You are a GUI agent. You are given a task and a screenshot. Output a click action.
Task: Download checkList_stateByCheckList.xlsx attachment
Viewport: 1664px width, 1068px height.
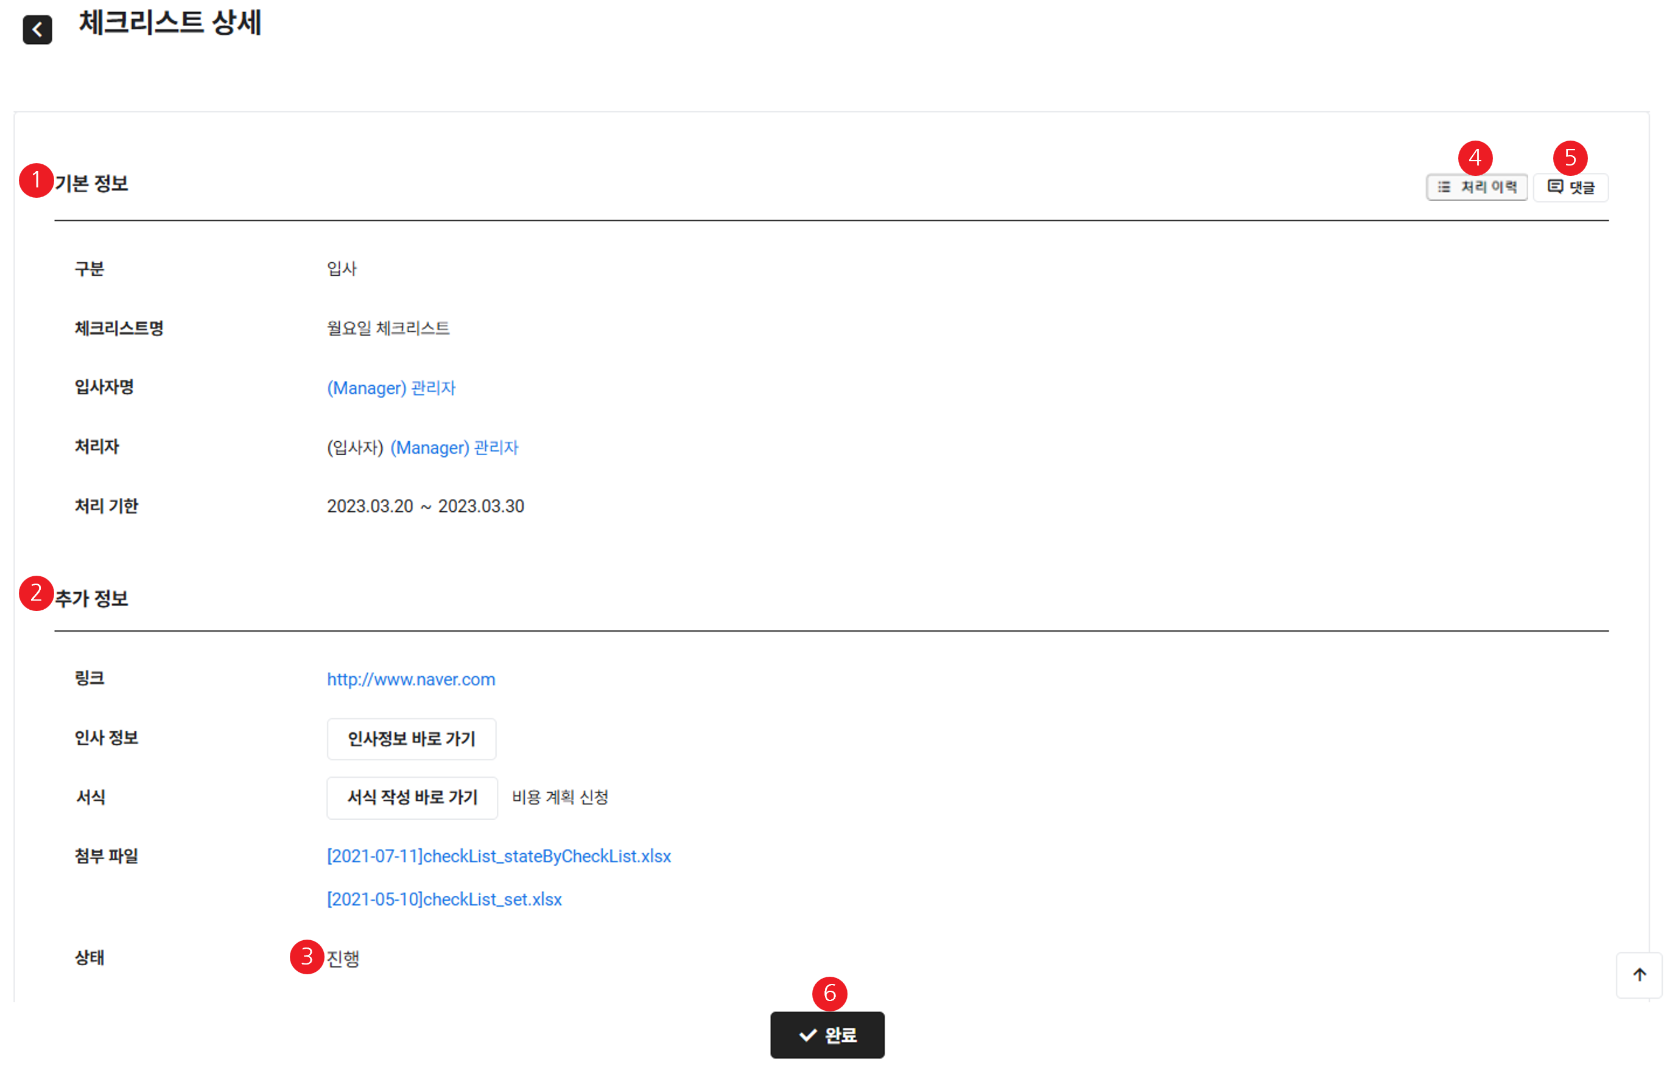[x=499, y=856]
